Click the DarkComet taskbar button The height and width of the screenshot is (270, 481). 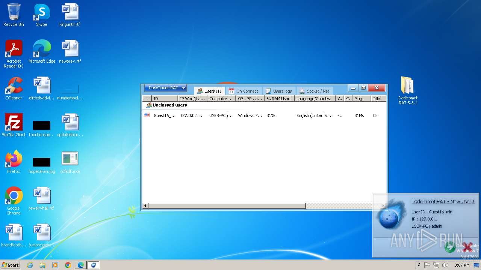coord(93,265)
